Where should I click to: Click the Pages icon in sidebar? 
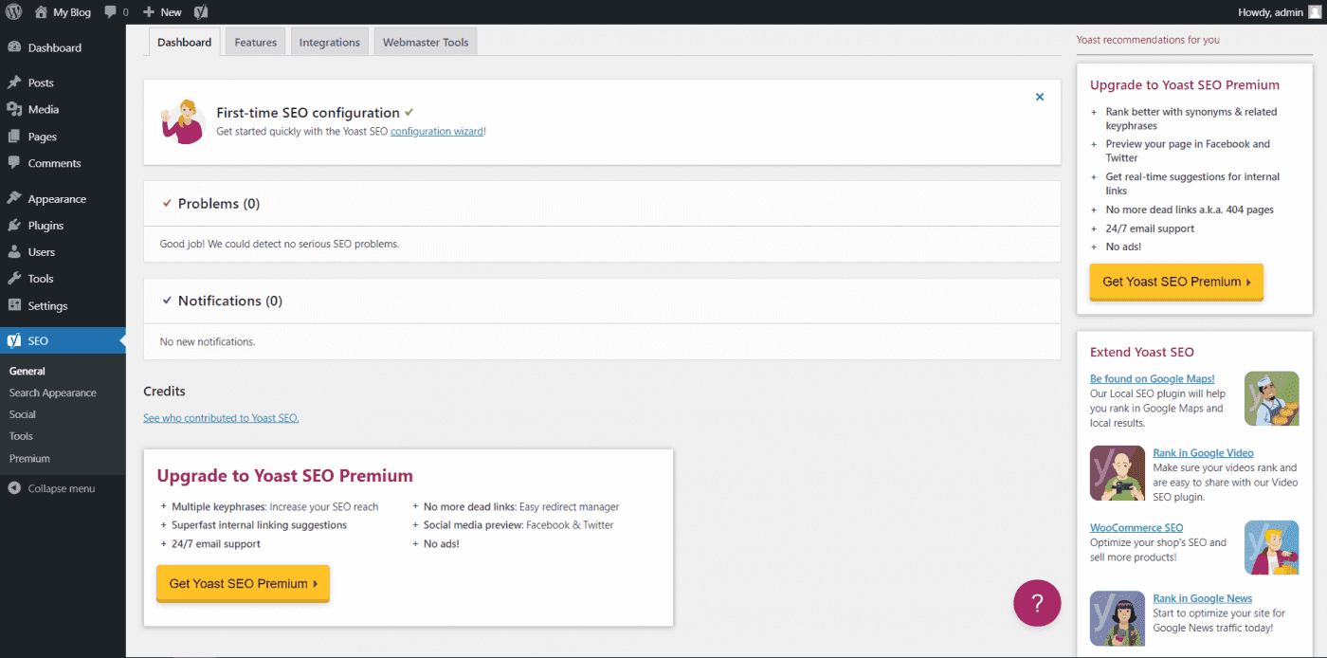click(x=14, y=137)
